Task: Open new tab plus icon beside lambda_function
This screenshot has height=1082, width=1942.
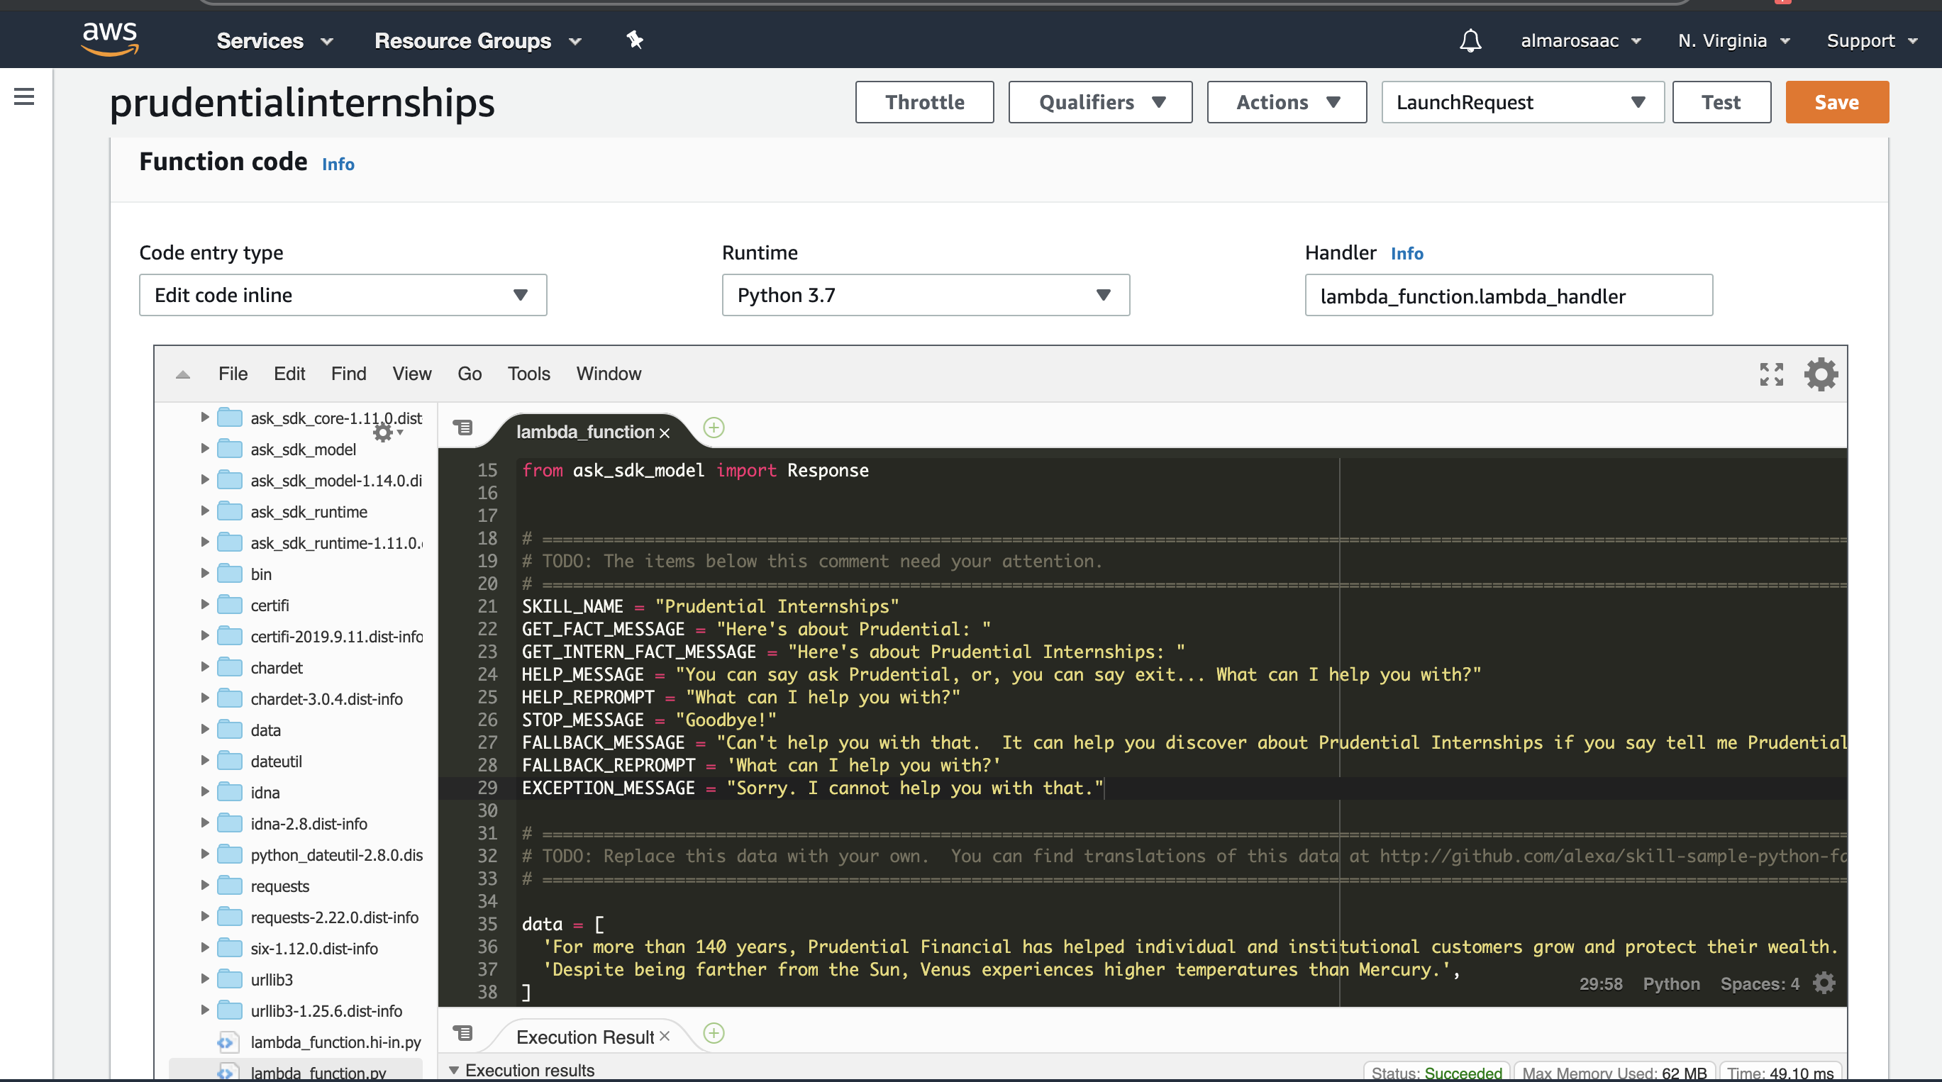Action: pos(713,428)
